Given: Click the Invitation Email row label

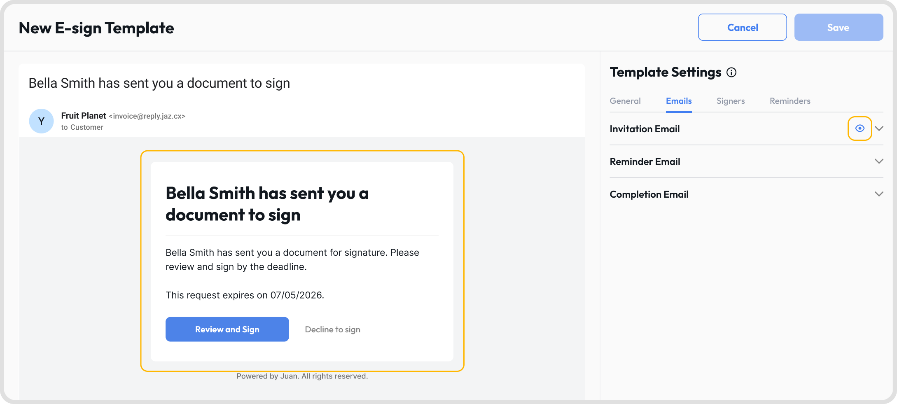Looking at the screenshot, I should (x=645, y=129).
